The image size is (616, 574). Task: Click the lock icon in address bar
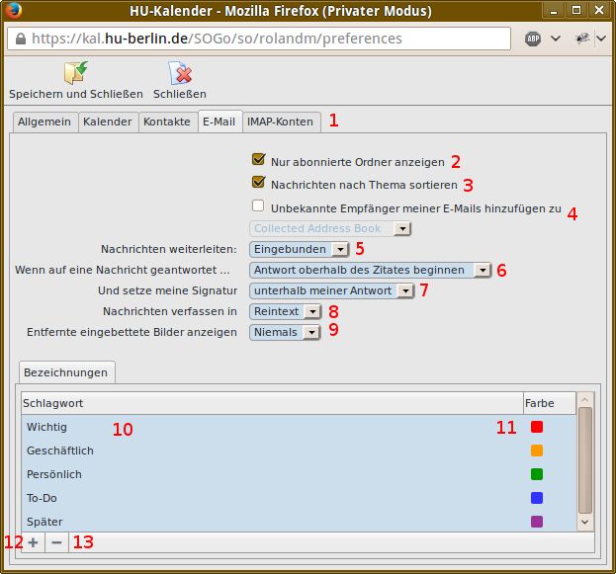click(19, 39)
